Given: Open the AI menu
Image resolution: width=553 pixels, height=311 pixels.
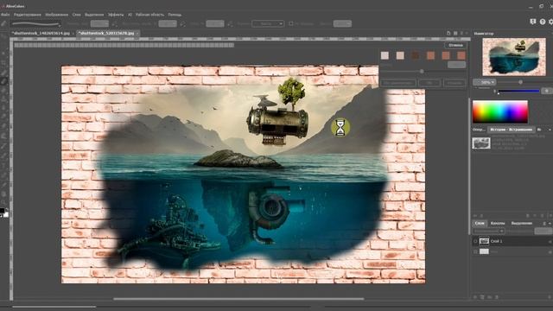Looking at the screenshot, I should [130, 15].
